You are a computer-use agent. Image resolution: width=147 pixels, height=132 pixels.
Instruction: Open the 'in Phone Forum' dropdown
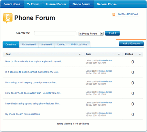(x=91, y=34)
